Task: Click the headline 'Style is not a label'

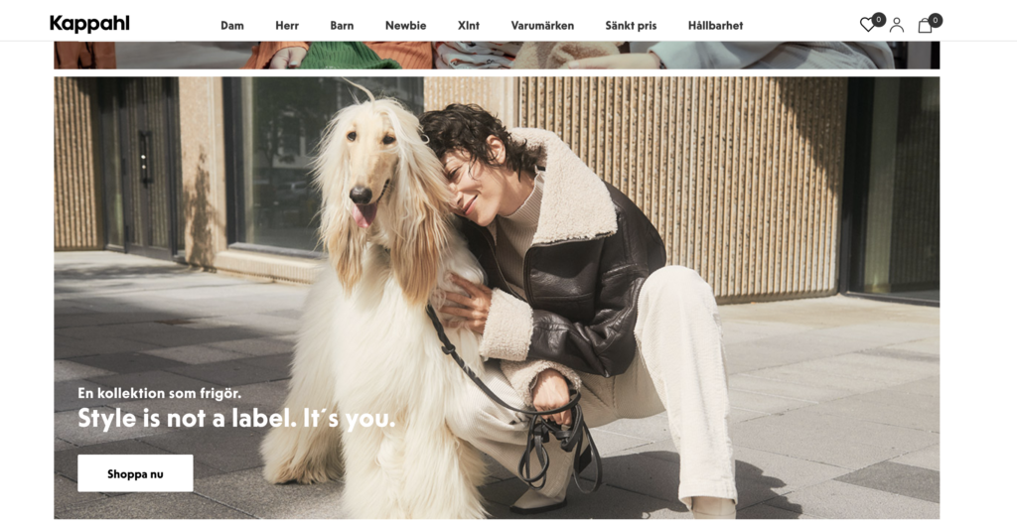Action: point(187,419)
